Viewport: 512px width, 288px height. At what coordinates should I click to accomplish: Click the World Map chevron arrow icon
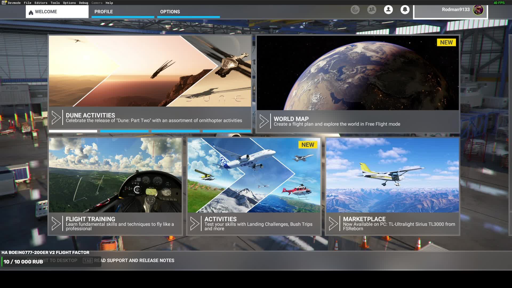point(264,121)
